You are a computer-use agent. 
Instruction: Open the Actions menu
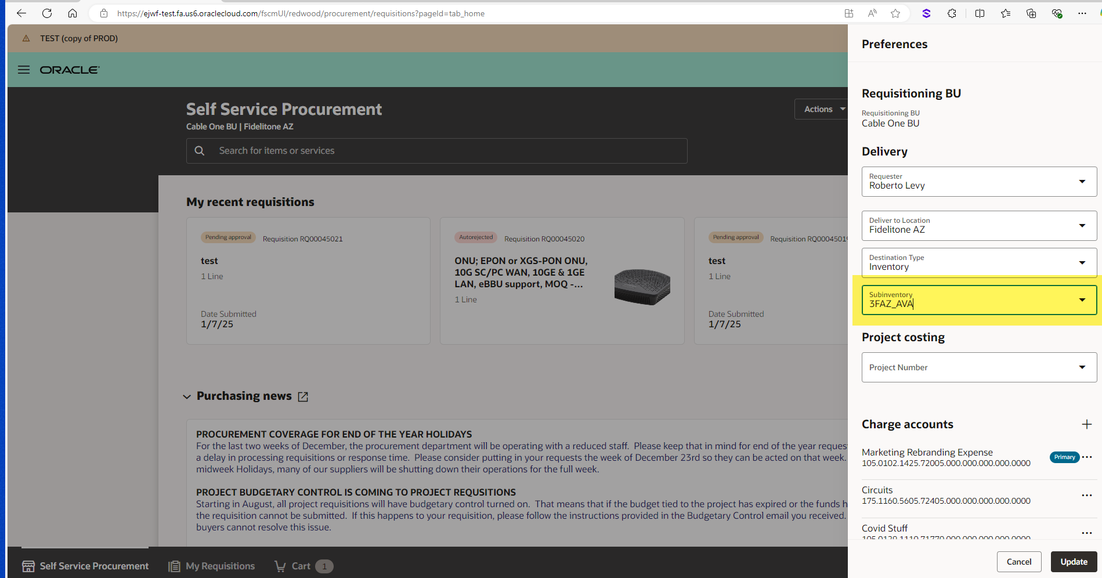822,109
